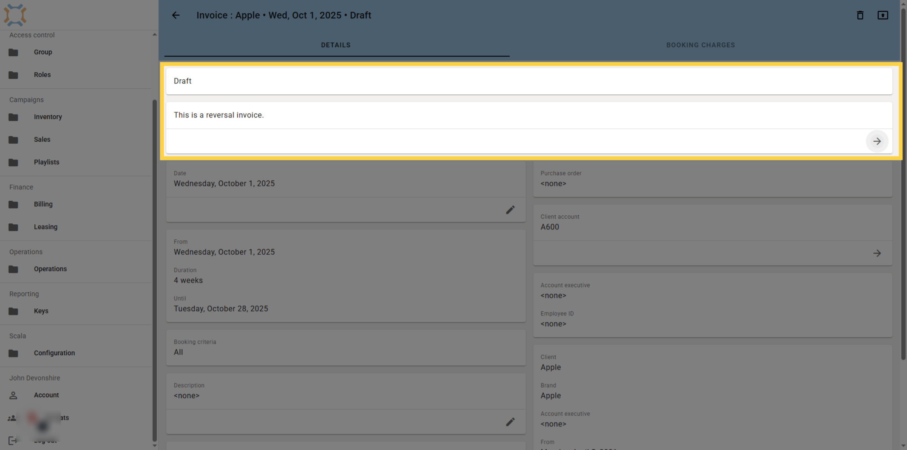Select the Client 'Apple' value
This screenshot has height=450, width=907.
(x=551, y=367)
